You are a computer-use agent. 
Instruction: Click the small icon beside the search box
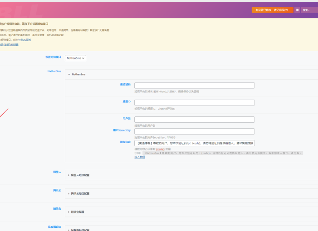click(x=297, y=10)
